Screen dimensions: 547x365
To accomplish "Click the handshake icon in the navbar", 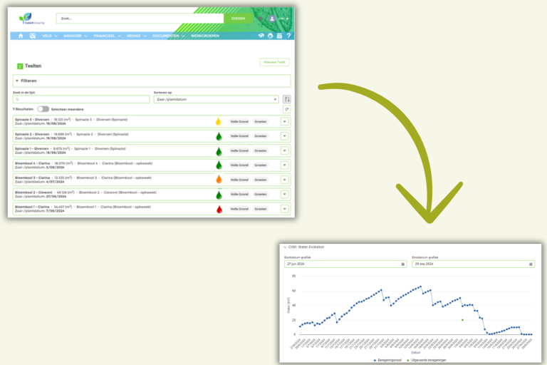I will click(x=261, y=36).
